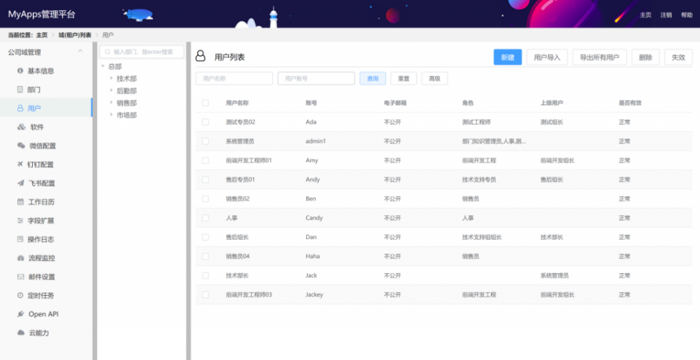The width and height of the screenshot is (700, 360).
Task: Check the checkbox for user Ada
Action: pos(205,122)
